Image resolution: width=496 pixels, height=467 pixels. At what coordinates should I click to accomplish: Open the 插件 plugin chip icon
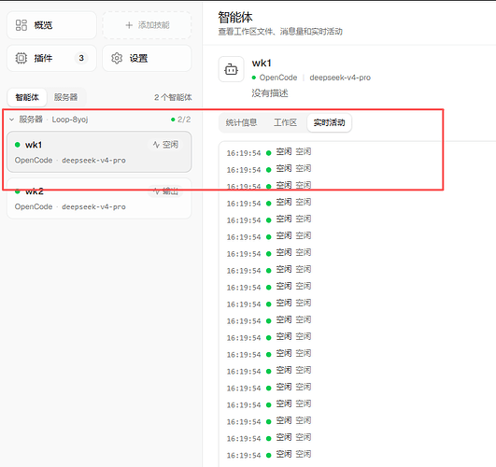(21, 58)
